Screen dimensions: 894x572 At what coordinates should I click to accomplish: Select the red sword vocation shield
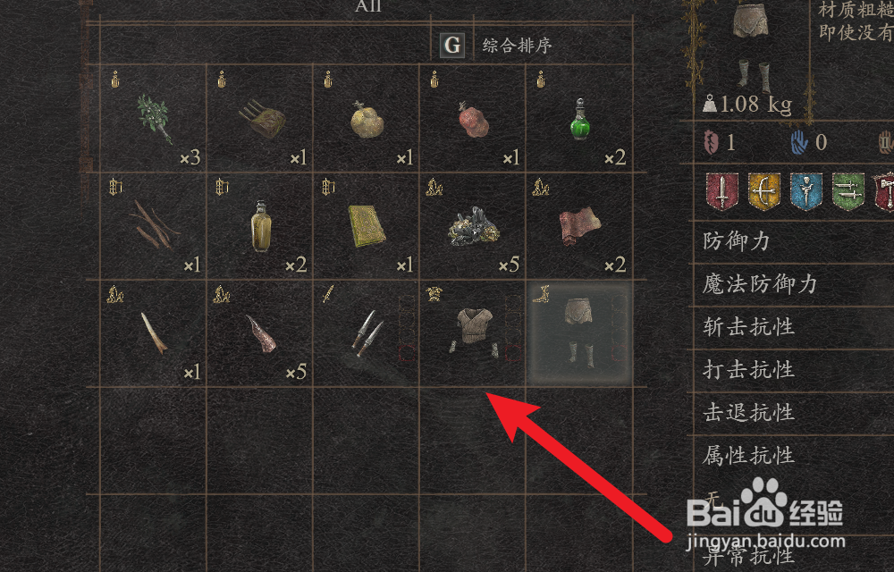pos(721,191)
